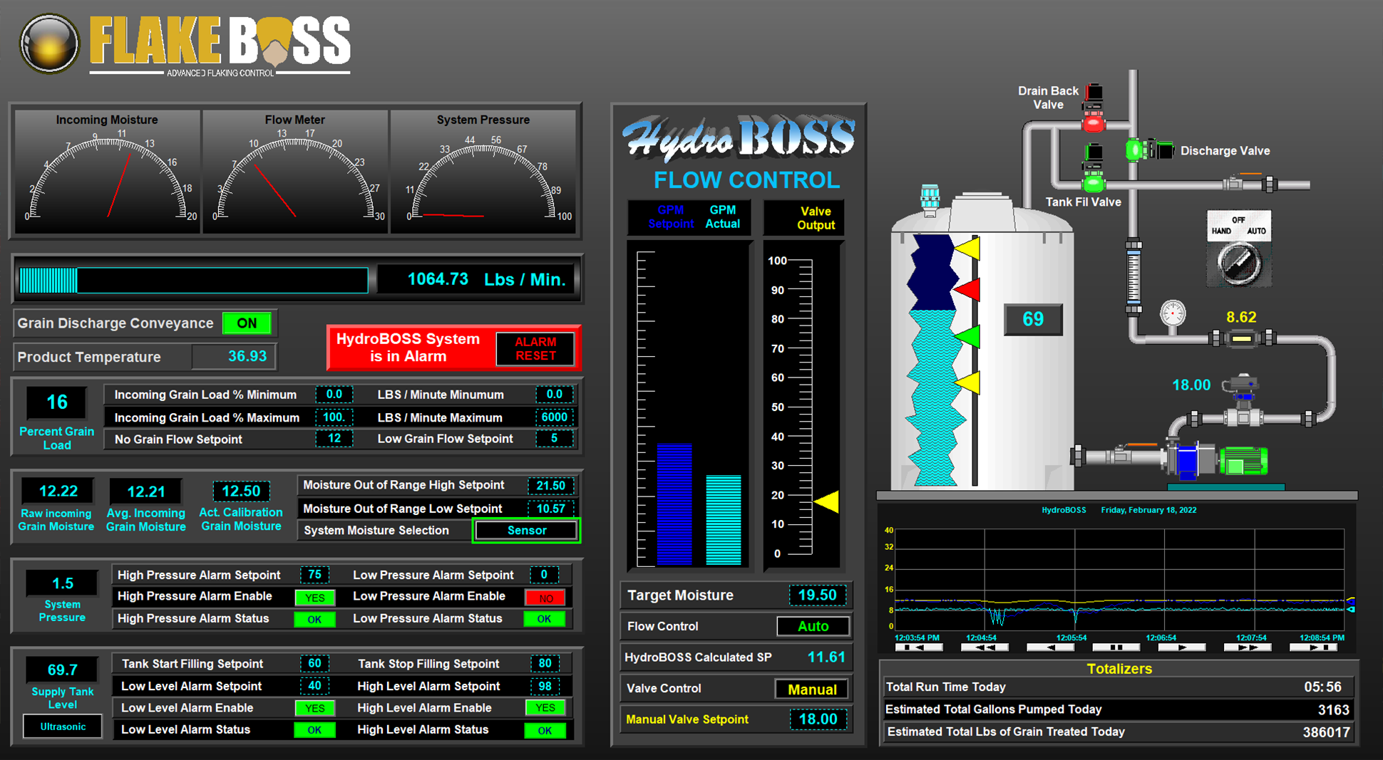1383x760 pixels.
Task: Switch Valve Control Manual mode button
Action: [x=812, y=689]
